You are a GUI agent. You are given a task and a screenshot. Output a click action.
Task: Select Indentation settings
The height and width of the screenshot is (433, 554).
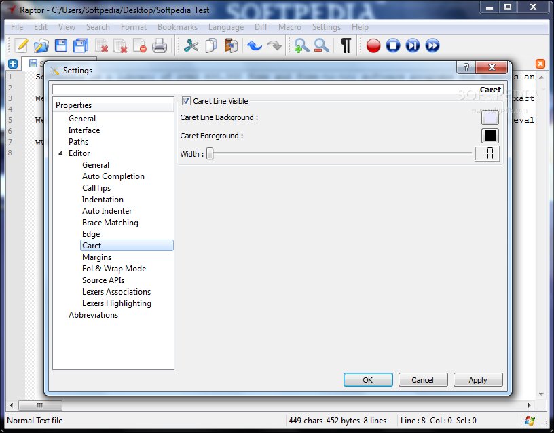(x=103, y=200)
